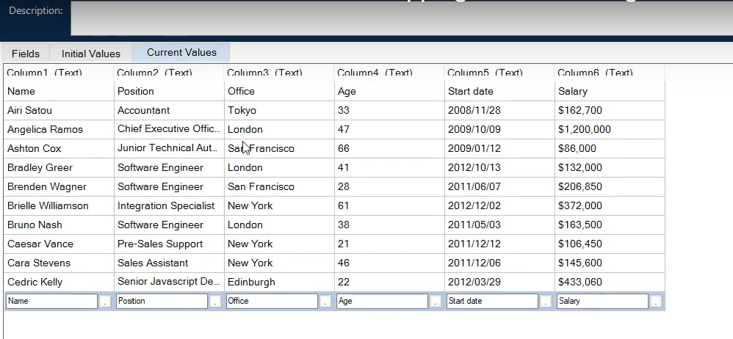
Task: Select the cell 'Cara Stevens'
Action: pyautogui.click(x=59, y=263)
